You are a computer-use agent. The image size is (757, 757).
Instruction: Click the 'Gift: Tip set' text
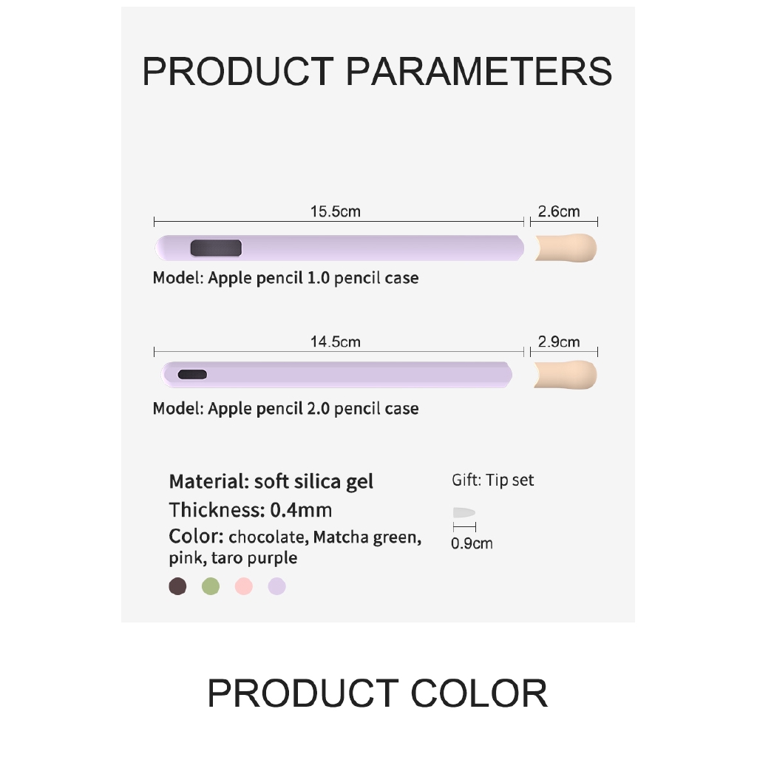[492, 481]
